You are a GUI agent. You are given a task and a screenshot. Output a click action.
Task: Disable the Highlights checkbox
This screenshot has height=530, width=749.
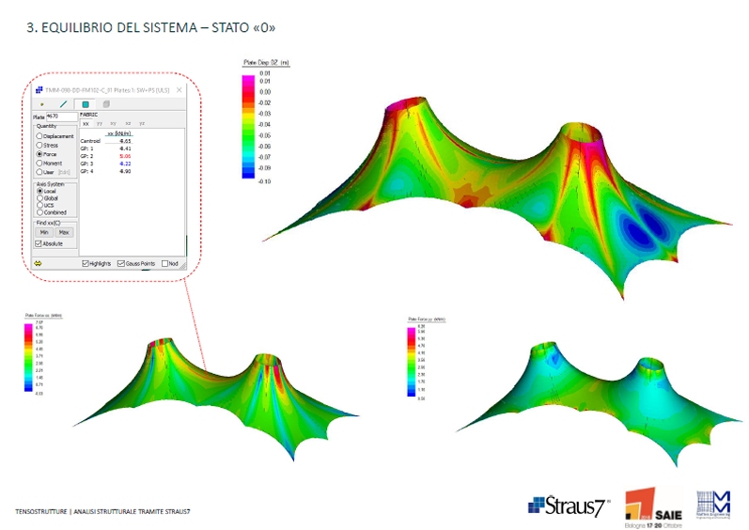[86, 264]
